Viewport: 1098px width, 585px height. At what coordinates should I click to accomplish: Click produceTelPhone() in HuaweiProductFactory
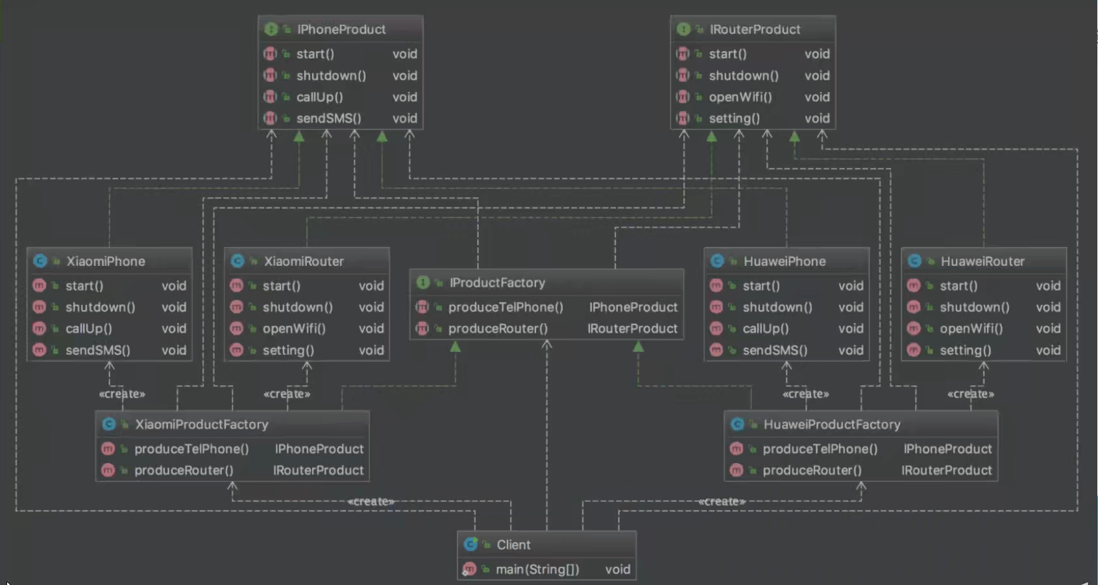coord(820,449)
